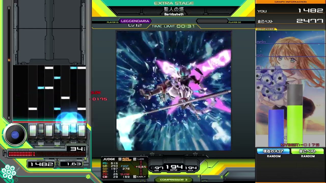The image size is (326, 183).
Task: Click the groove gauge bar
Action: [47, 154]
